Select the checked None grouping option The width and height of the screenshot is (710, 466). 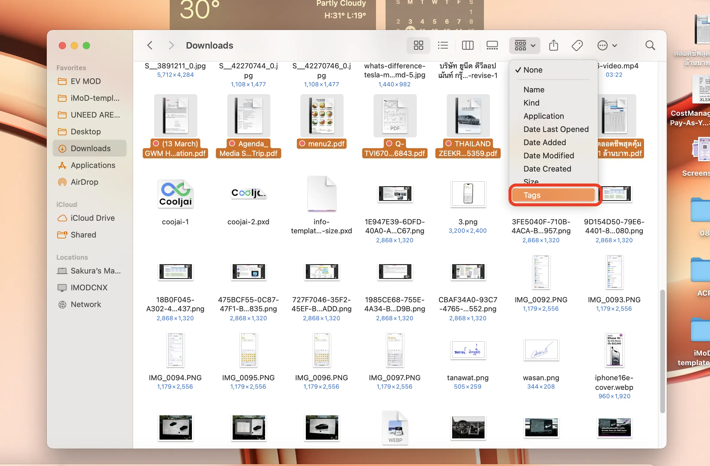pyautogui.click(x=533, y=70)
